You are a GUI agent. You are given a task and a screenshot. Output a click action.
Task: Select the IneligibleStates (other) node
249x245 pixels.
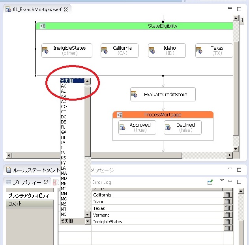pyautogui.click(x=67, y=50)
